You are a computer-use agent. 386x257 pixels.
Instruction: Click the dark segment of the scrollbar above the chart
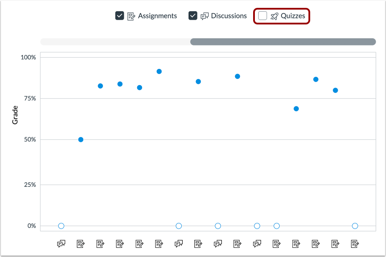(283, 41)
